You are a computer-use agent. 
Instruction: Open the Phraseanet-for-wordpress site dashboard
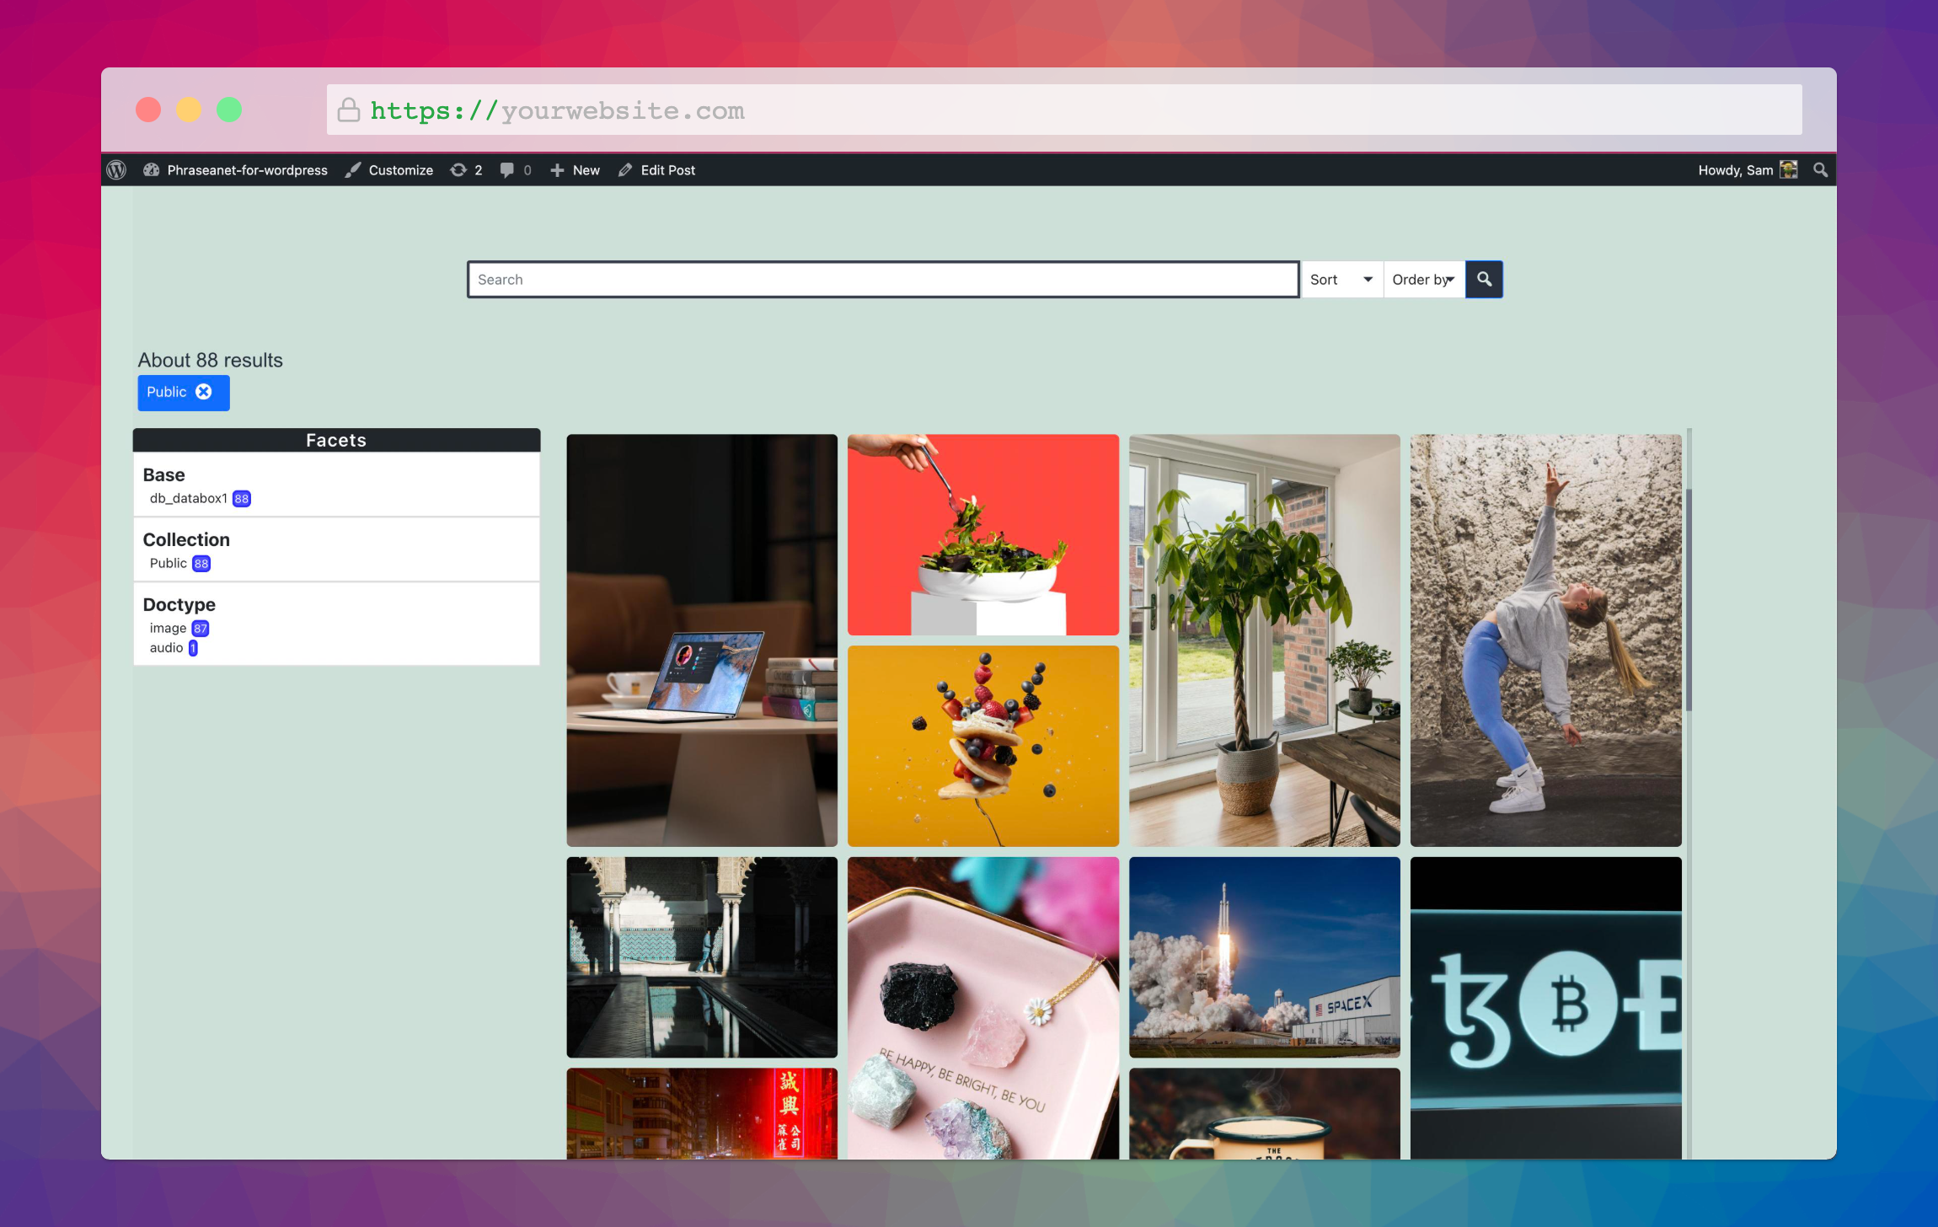click(x=235, y=170)
